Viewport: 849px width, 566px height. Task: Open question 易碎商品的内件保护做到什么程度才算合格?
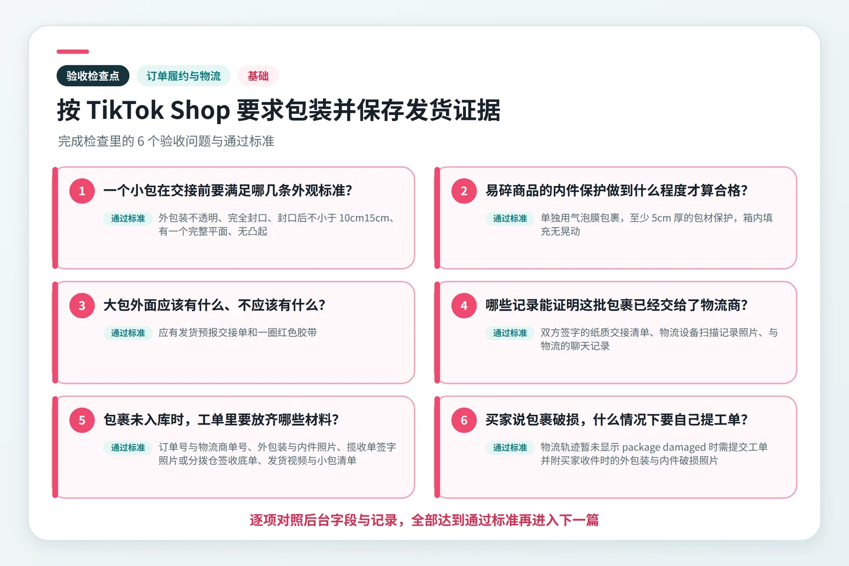point(616,191)
